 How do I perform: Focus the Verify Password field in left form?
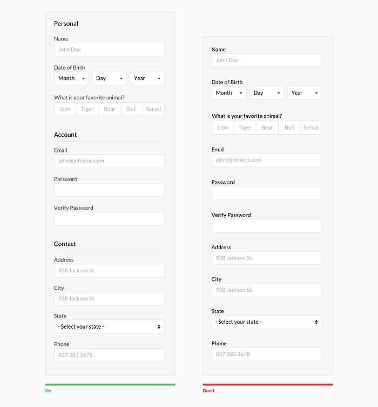click(110, 218)
